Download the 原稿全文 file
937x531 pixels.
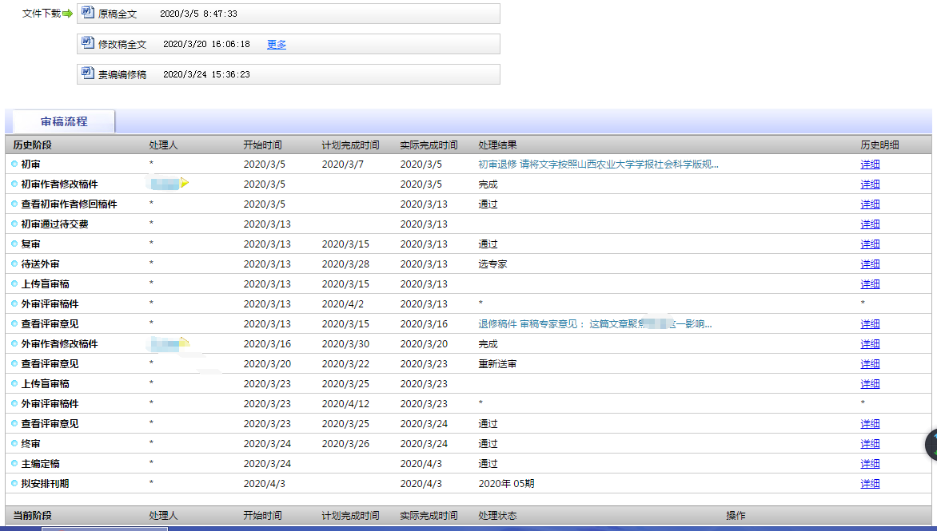point(118,14)
